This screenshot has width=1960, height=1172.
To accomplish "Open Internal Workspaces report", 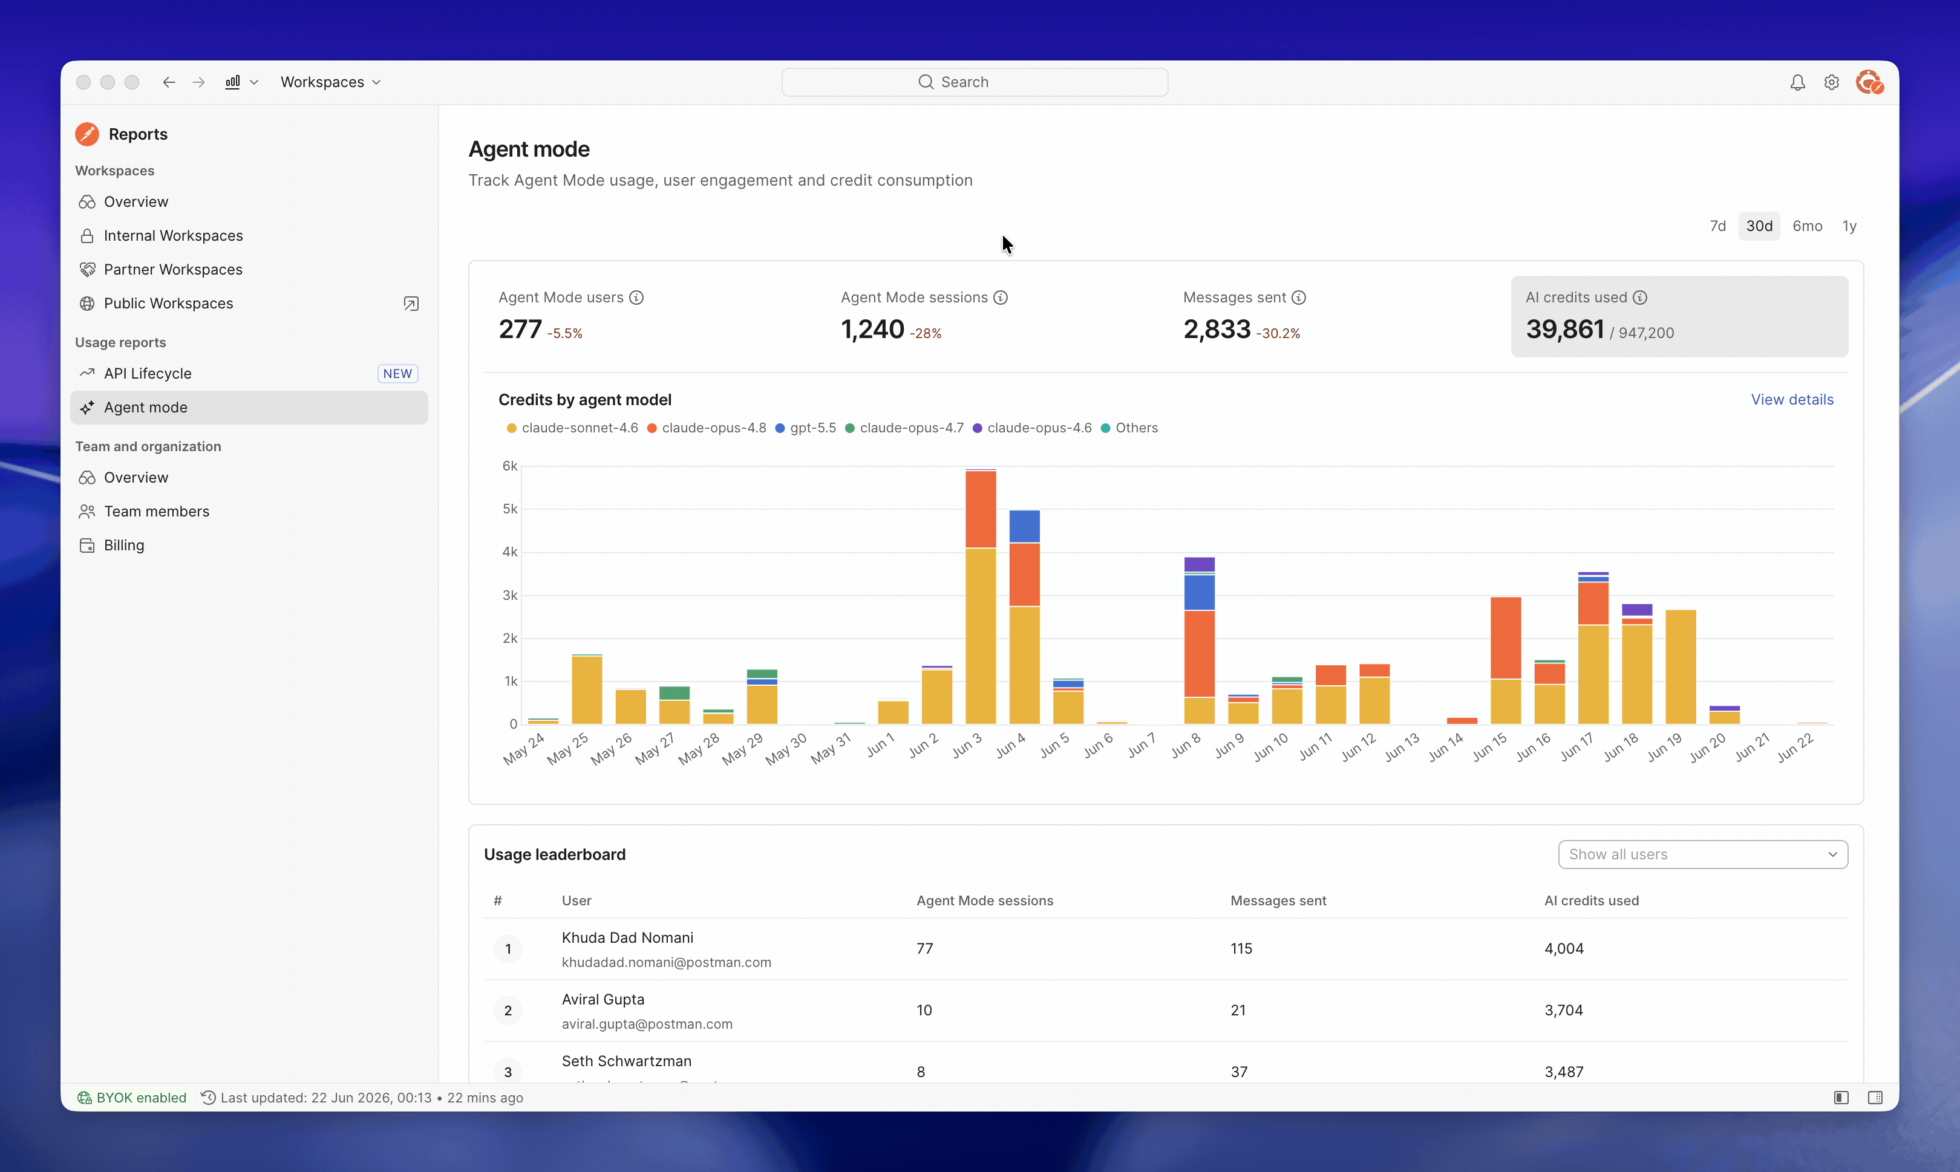I will pyautogui.click(x=249, y=235).
